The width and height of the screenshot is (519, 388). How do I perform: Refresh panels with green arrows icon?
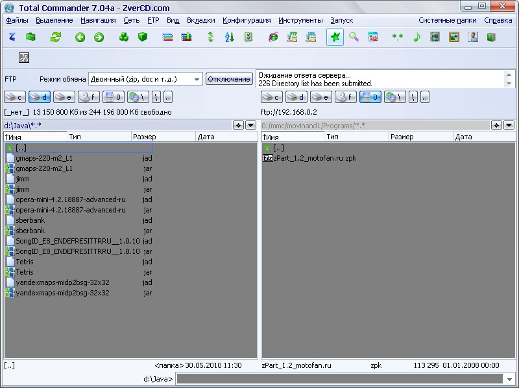pos(56,37)
